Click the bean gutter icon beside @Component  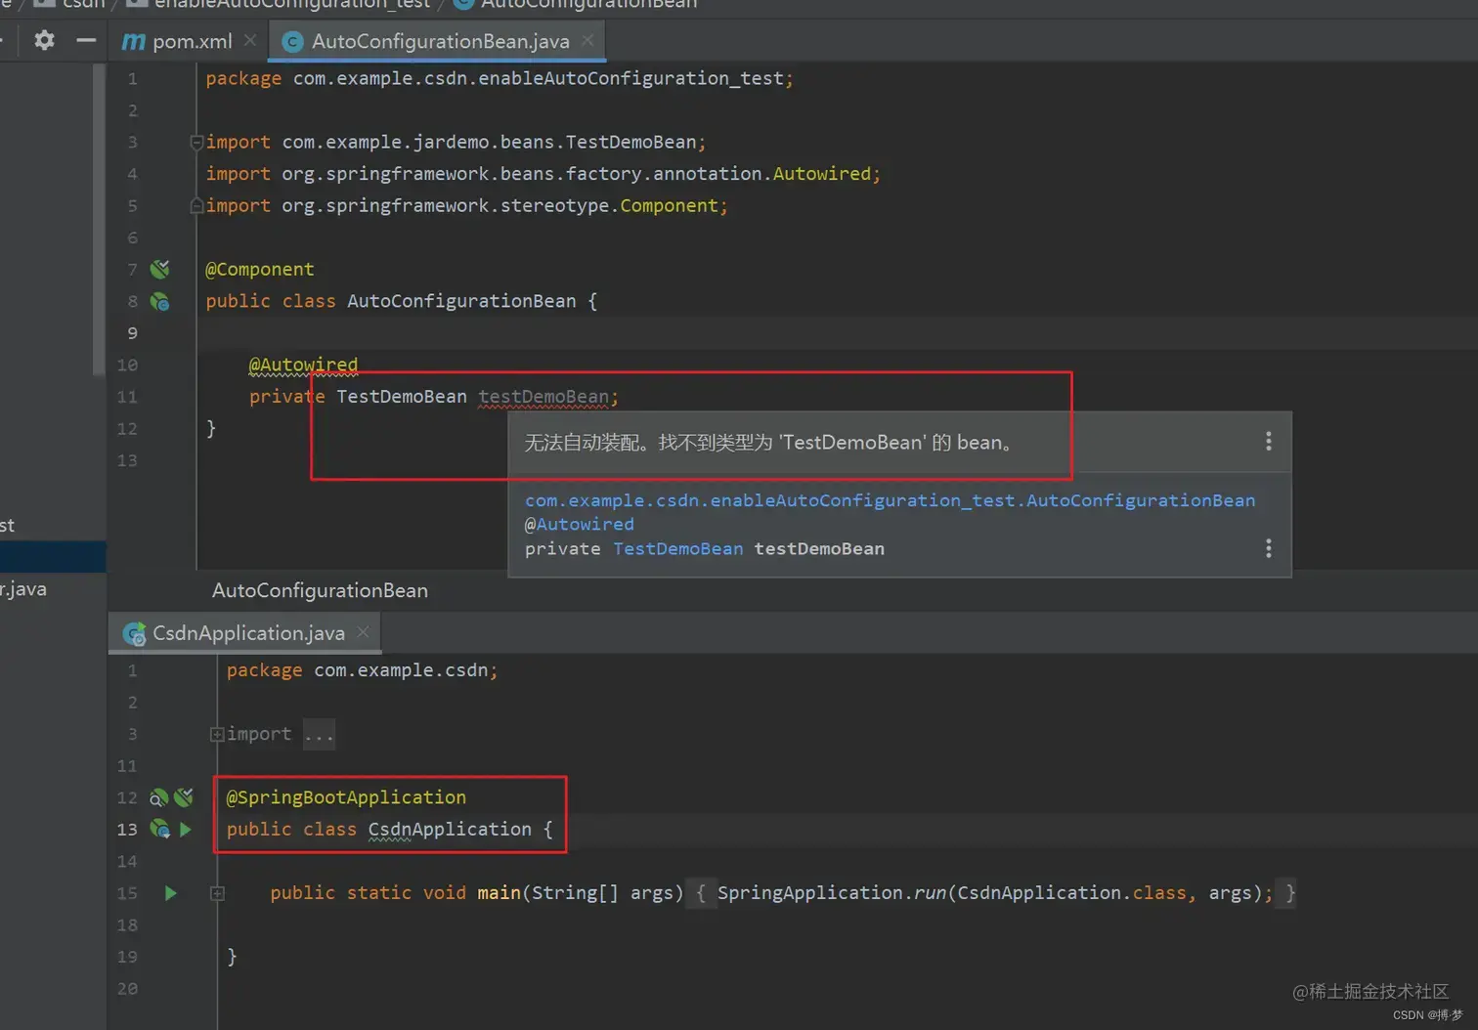coord(159,269)
